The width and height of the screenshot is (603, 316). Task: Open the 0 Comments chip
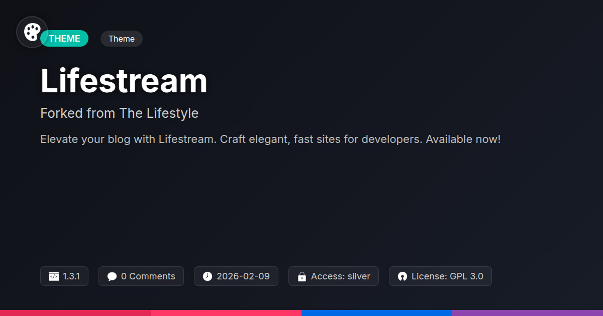point(141,276)
